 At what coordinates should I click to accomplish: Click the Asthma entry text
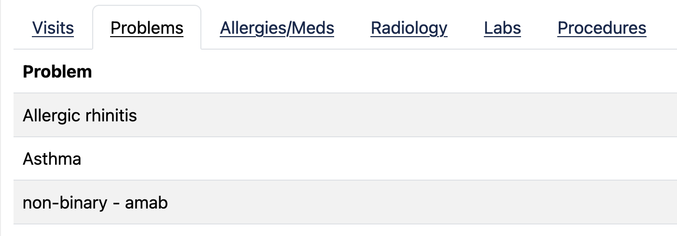click(52, 159)
